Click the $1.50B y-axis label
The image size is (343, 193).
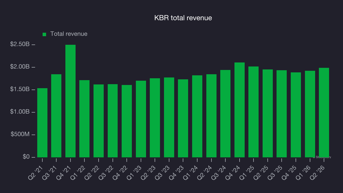(20, 89)
